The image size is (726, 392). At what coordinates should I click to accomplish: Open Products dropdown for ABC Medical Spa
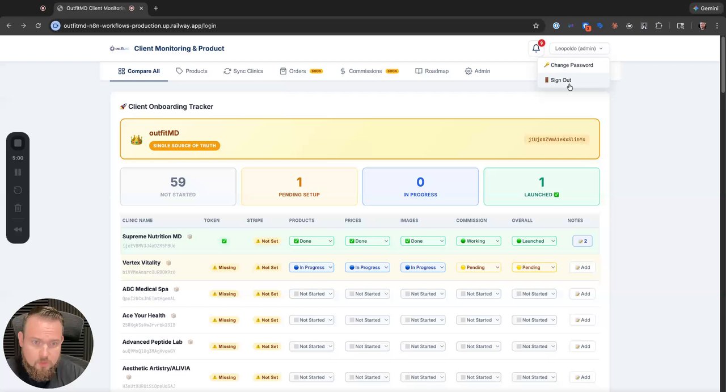311,294
